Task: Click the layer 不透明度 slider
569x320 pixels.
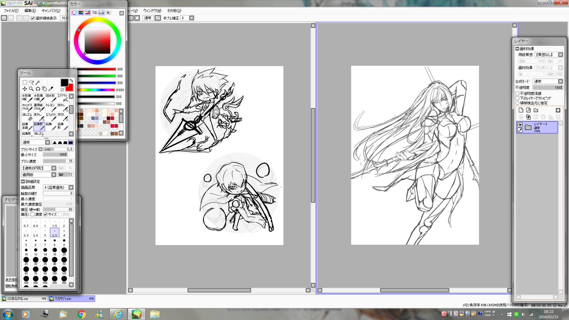Action: click(x=548, y=88)
